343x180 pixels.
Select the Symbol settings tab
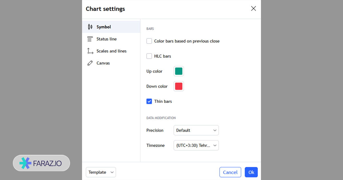[104, 27]
